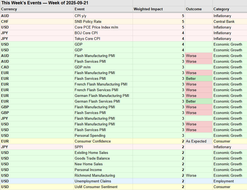Click the Unemployment Claims event cell
The width and height of the screenshot is (247, 190).
[93, 181]
